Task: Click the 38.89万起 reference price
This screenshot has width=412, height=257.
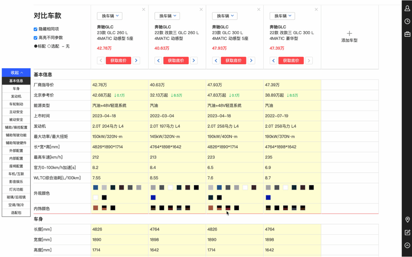Action: (274, 95)
